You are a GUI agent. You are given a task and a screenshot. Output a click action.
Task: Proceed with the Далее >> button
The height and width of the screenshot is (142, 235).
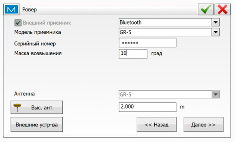pyautogui.click(x=204, y=124)
